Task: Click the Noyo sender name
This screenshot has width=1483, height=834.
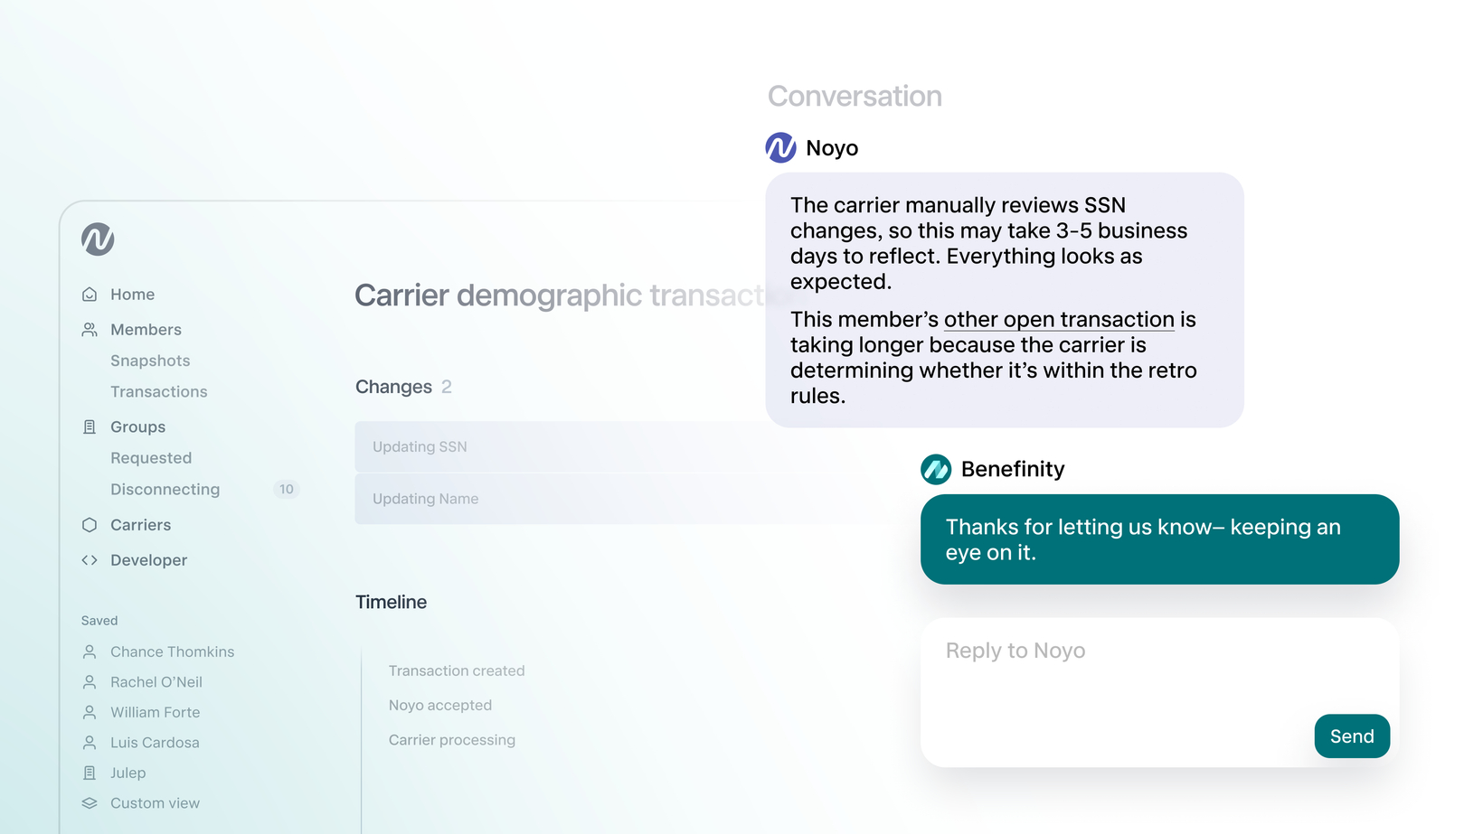Action: pyautogui.click(x=832, y=148)
